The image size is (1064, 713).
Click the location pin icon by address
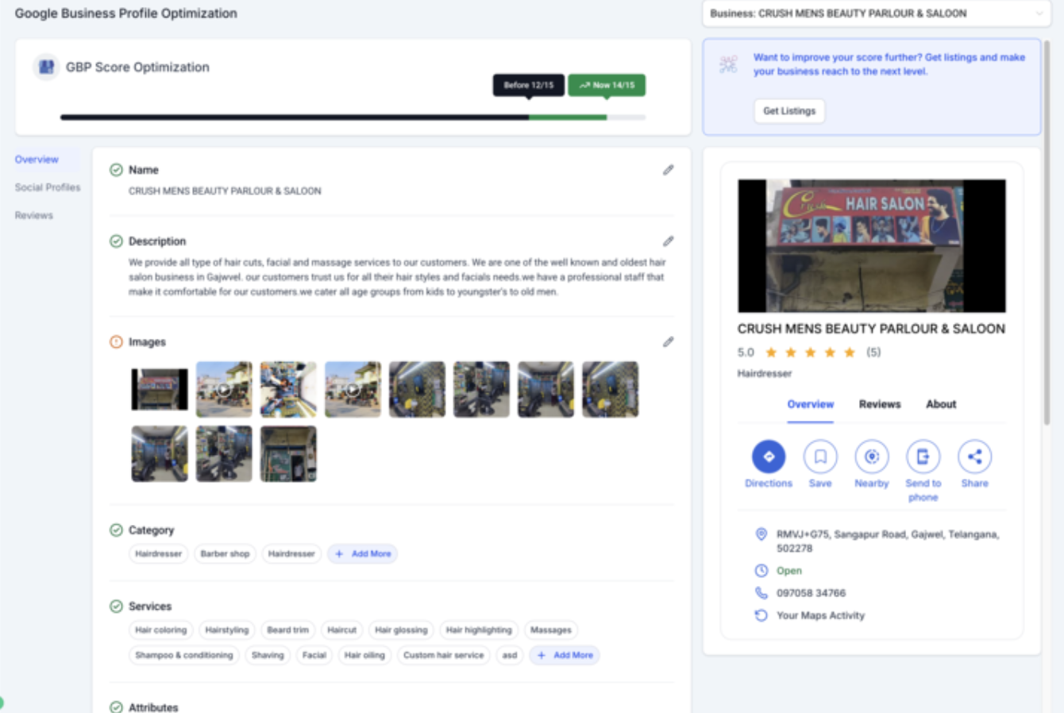(761, 534)
